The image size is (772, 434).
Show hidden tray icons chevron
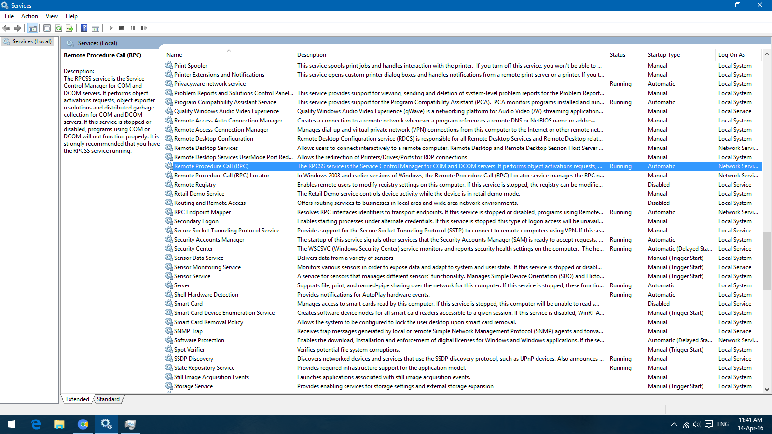point(674,424)
